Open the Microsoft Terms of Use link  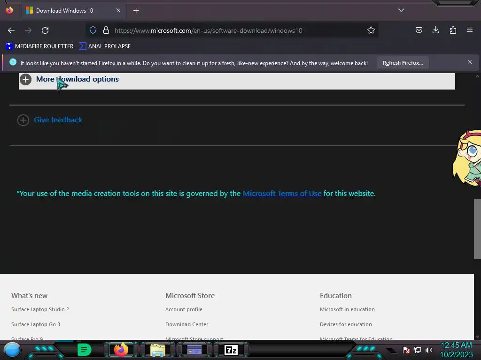pyautogui.click(x=282, y=194)
